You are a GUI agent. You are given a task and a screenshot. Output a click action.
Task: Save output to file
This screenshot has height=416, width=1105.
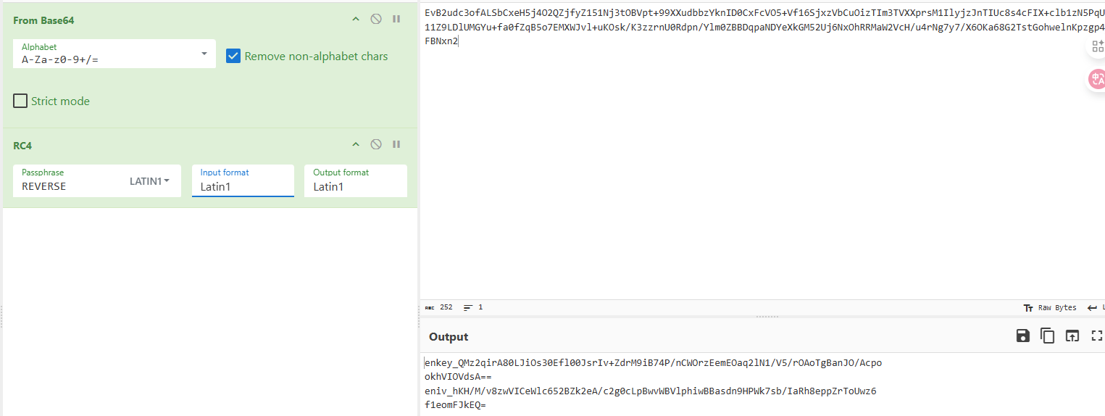pyautogui.click(x=1022, y=336)
